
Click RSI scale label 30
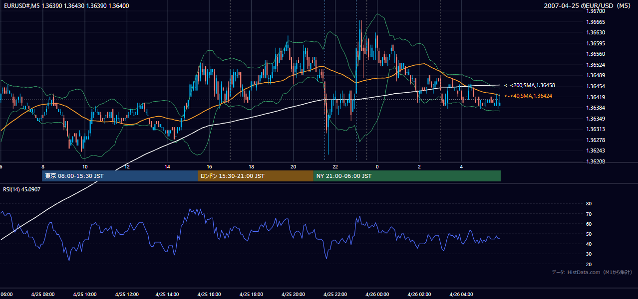click(589, 254)
